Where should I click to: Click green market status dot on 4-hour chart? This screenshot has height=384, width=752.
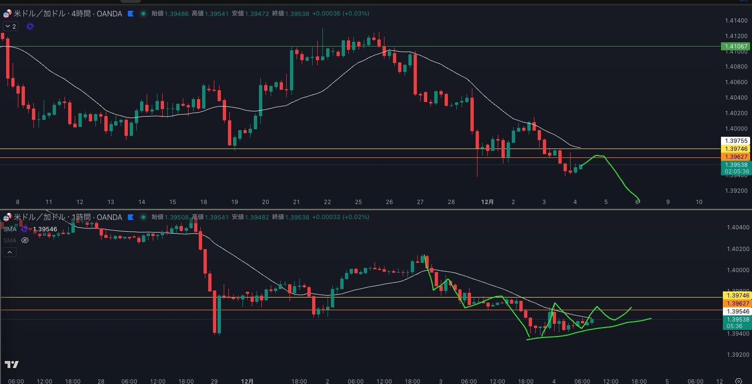point(143,14)
